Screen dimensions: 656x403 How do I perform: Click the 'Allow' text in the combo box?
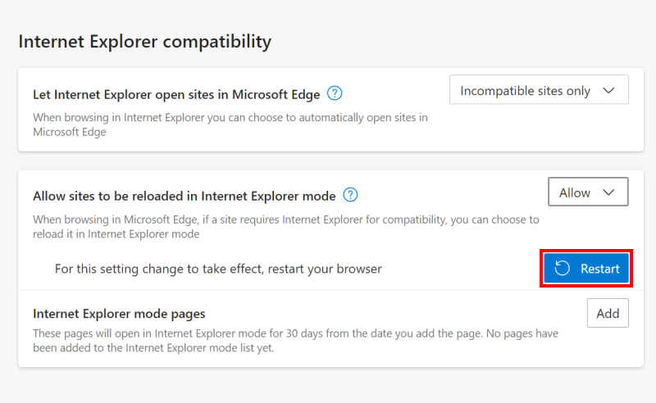[575, 192]
